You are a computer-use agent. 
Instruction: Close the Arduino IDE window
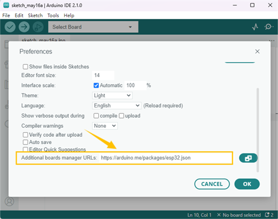pos(270,5)
